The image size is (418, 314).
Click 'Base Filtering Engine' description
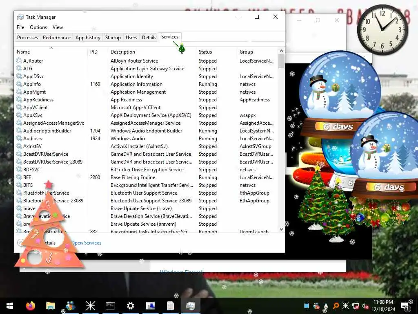coord(133,177)
